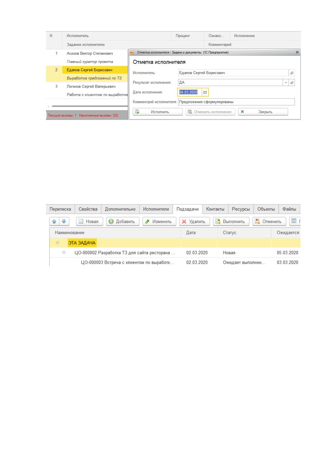Click the Исполнить button in dialog

158,112
